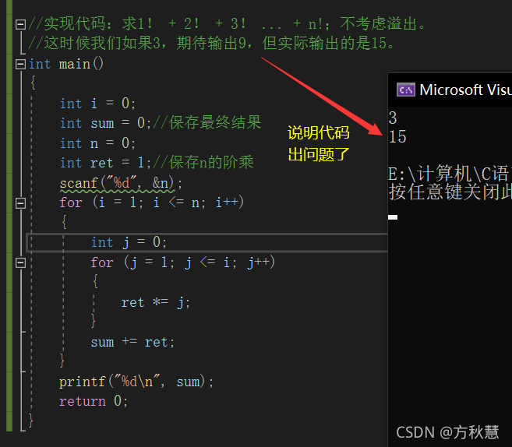Click the console path line 'E:\计算机'
The height and width of the screenshot is (447, 512).
click(450, 174)
